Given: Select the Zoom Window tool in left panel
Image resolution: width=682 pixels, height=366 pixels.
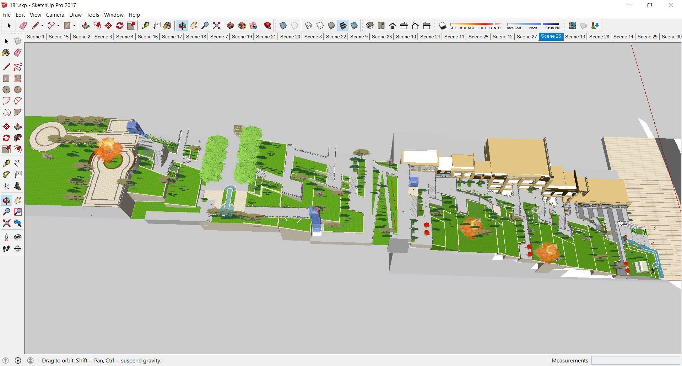Looking at the screenshot, I should [18, 212].
